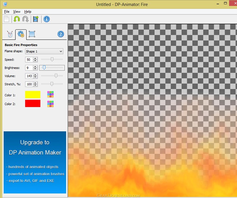This screenshot has width=237, height=198.
Task: Increase Volume with the up arrow
Action: click(35, 75)
